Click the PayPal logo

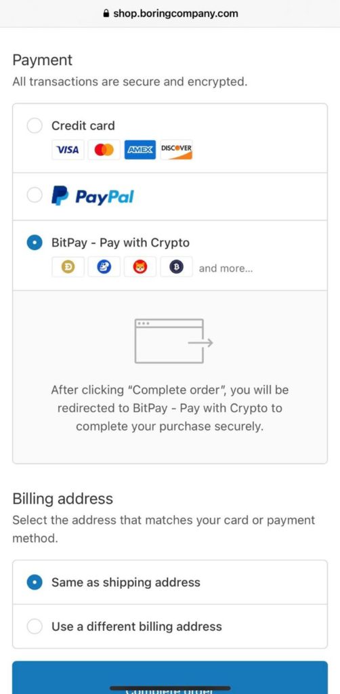(x=92, y=196)
